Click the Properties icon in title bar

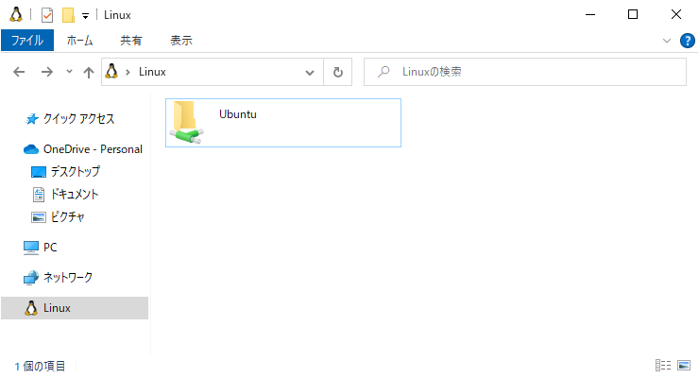coord(47,15)
